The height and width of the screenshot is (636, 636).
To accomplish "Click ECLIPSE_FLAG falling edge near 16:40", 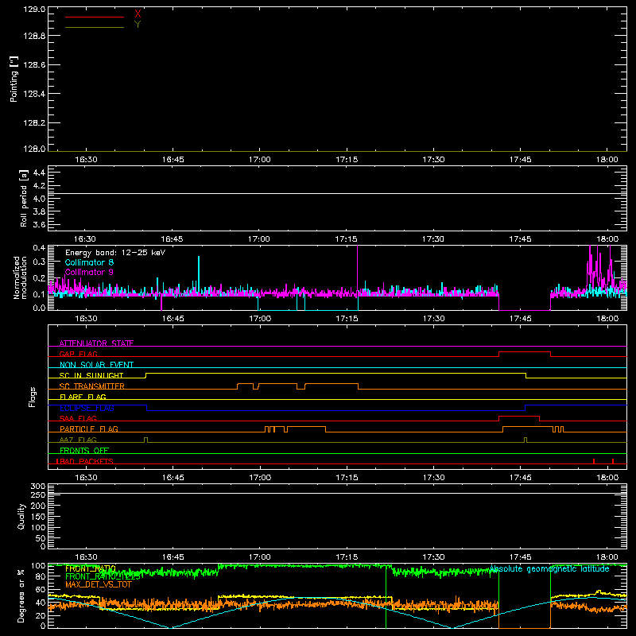I will tap(146, 408).
